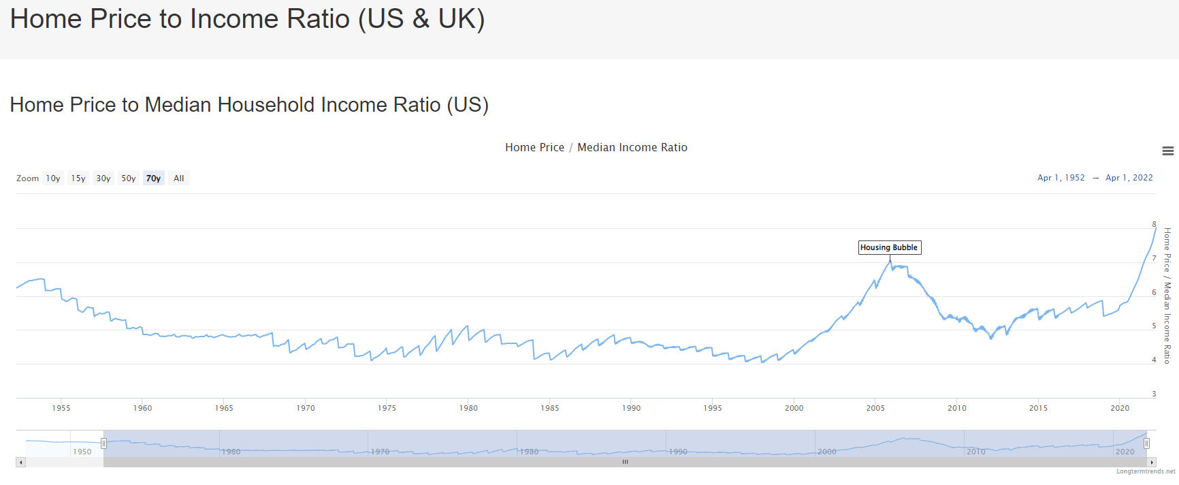The height and width of the screenshot is (485, 1179).
Task: Edit the start date Apr 1, 1952
Action: 1061,178
